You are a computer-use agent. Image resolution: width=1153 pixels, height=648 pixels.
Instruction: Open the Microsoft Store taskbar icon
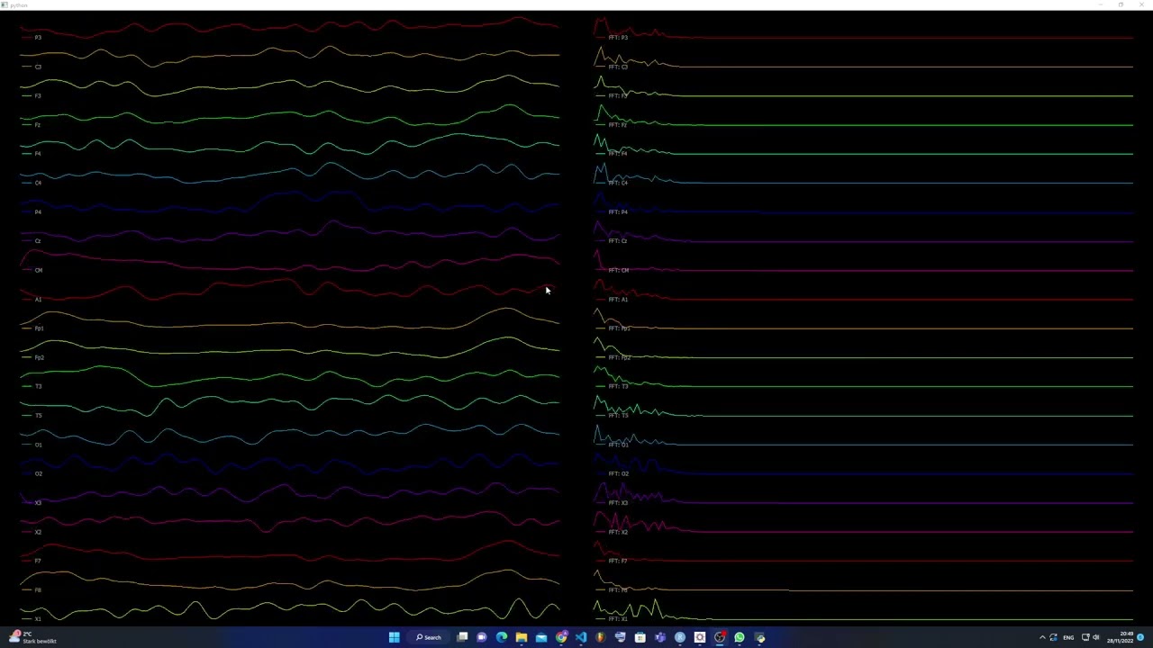640,637
